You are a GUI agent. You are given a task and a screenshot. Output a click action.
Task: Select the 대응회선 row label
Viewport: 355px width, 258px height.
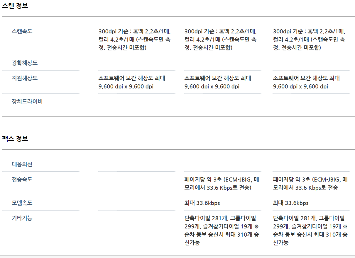[x=22, y=164]
